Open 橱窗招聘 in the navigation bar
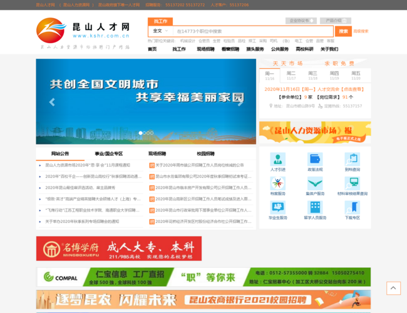 click(230, 49)
